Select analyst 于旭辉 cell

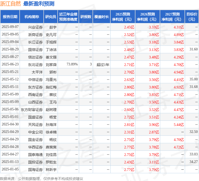[x=51, y=42]
